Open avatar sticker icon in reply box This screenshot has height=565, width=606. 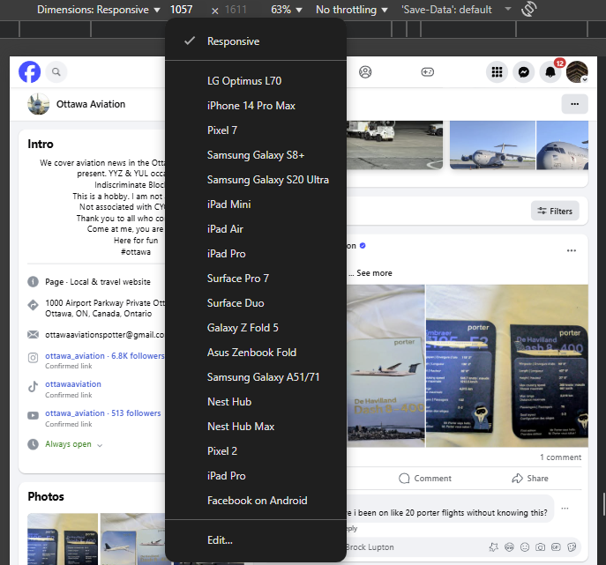click(x=509, y=547)
